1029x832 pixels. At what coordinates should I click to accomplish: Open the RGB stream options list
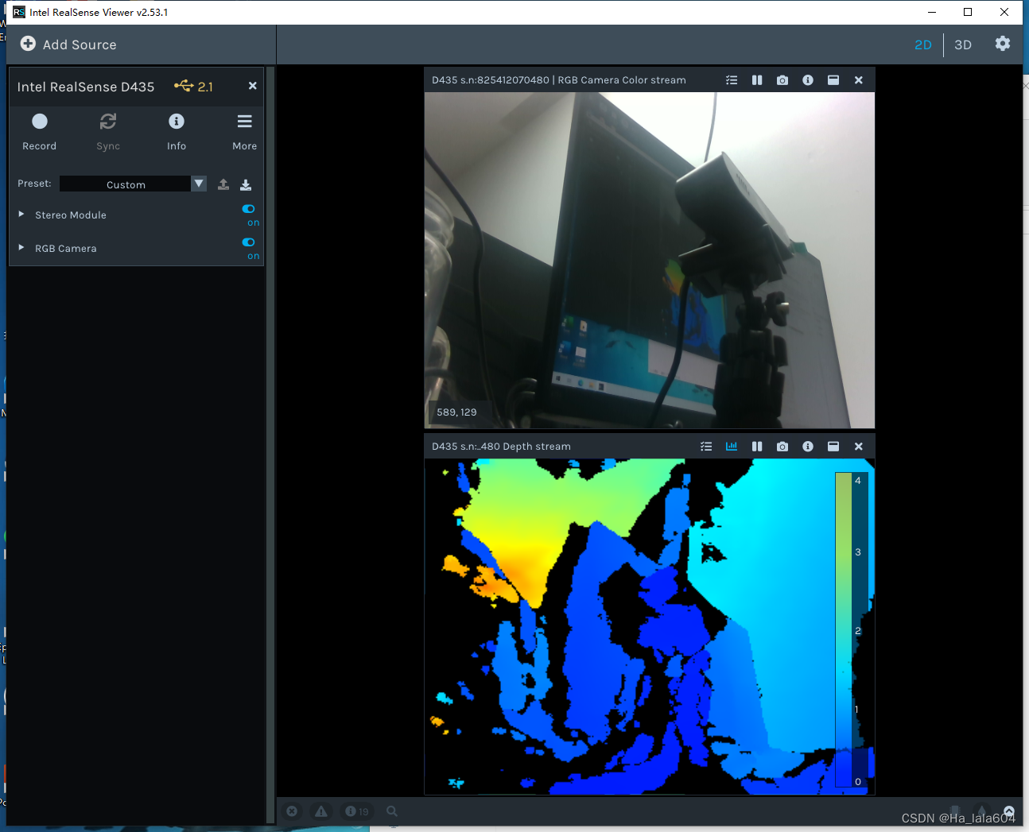[x=731, y=79]
